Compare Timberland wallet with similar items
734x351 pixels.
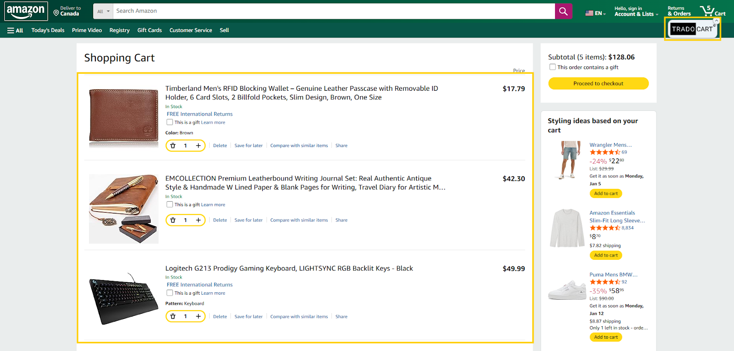tap(299, 146)
